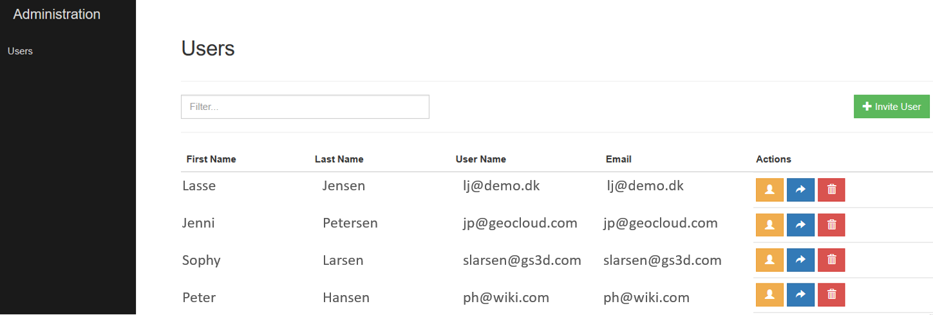
Task: Focus the Filter text field
Action: (305, 107)
